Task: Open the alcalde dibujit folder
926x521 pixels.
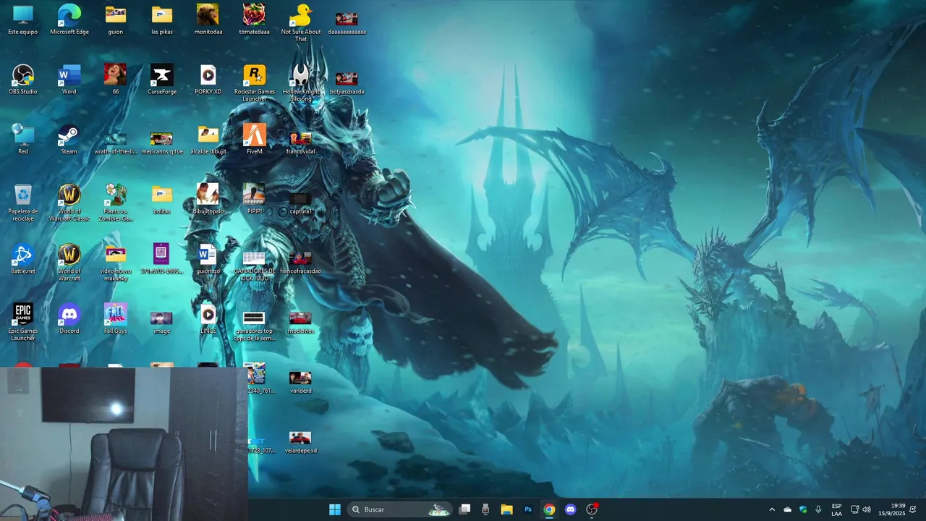Action: click(208, 140)
